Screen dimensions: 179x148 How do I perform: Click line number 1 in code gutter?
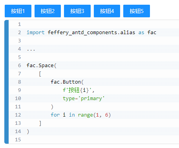(x=19, y=24)
